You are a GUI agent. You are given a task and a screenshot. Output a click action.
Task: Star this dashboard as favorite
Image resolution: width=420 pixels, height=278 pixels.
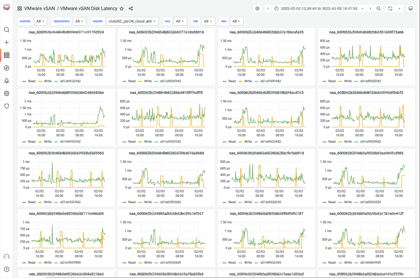pos(122,8)
